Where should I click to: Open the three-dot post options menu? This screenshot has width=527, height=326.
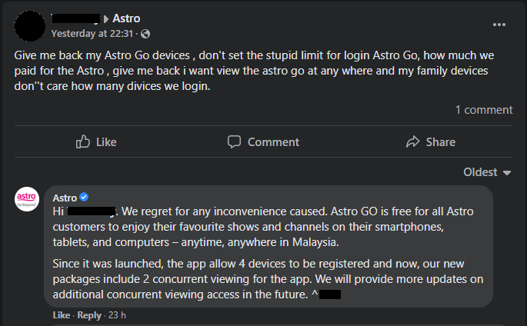500,25
